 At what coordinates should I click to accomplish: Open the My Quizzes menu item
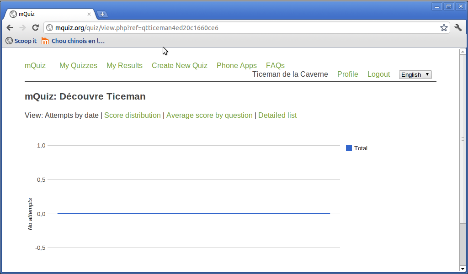point(78,66)
